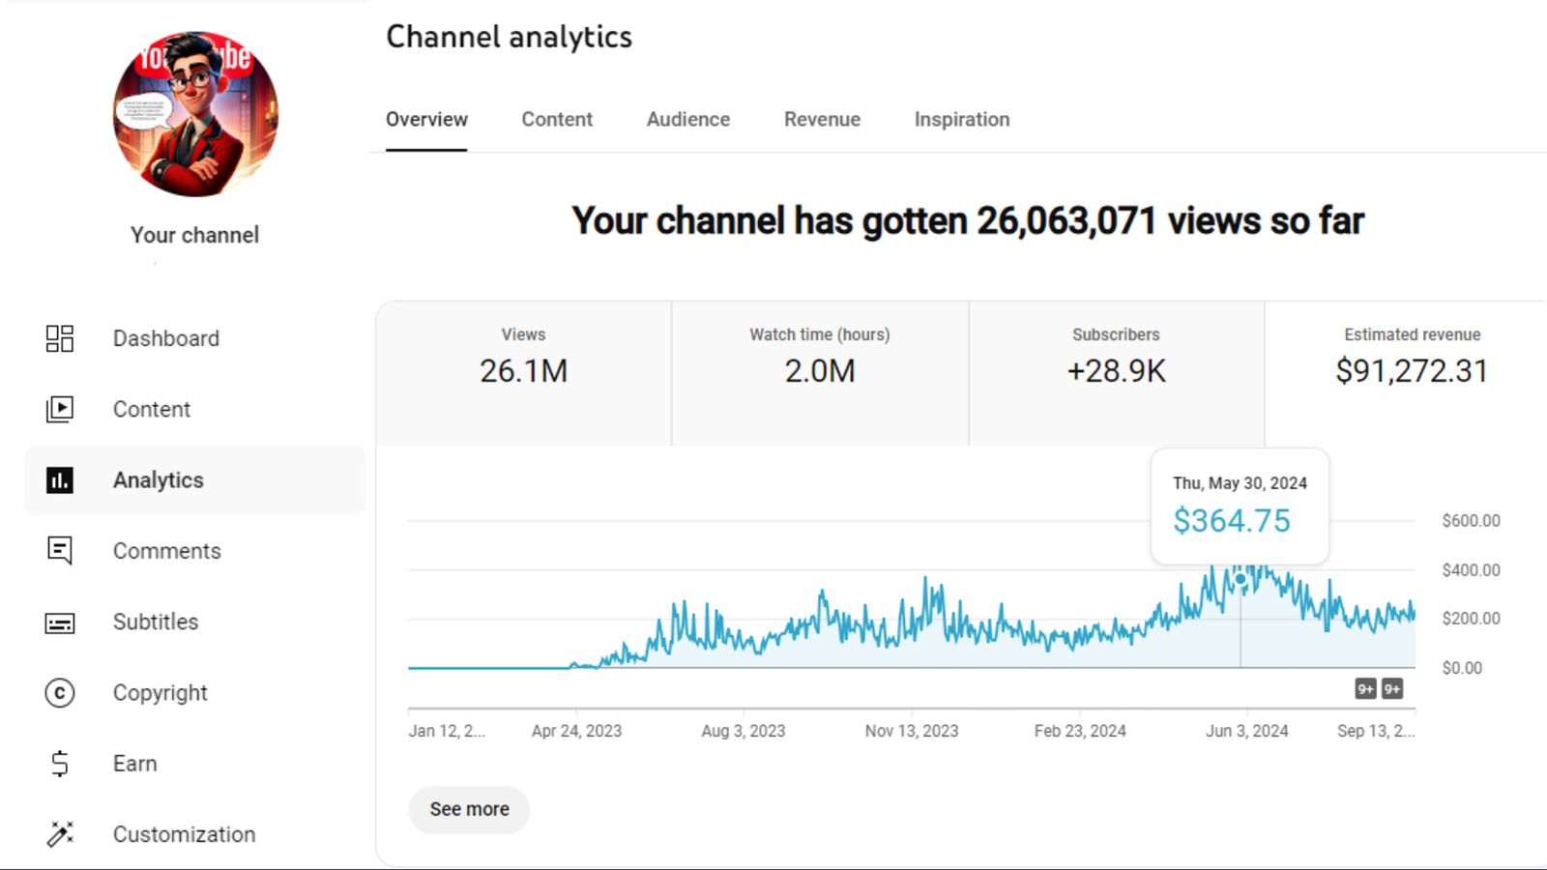Screen dimensions: 1547x870
Task: Switch to the Overview tab
Action: [x=426, y=119]
